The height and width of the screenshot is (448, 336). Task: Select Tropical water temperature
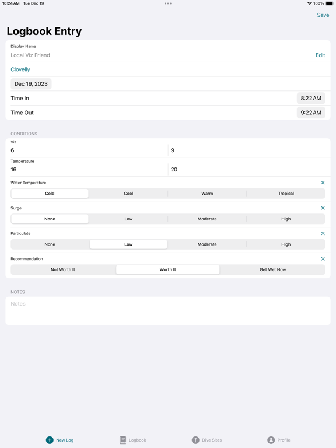coord(286,194)
